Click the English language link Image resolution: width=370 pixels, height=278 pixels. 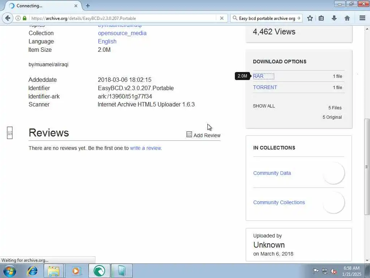(107, 41)
